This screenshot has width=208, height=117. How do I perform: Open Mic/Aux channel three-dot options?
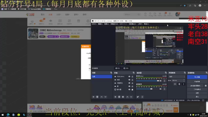(165, 81)
